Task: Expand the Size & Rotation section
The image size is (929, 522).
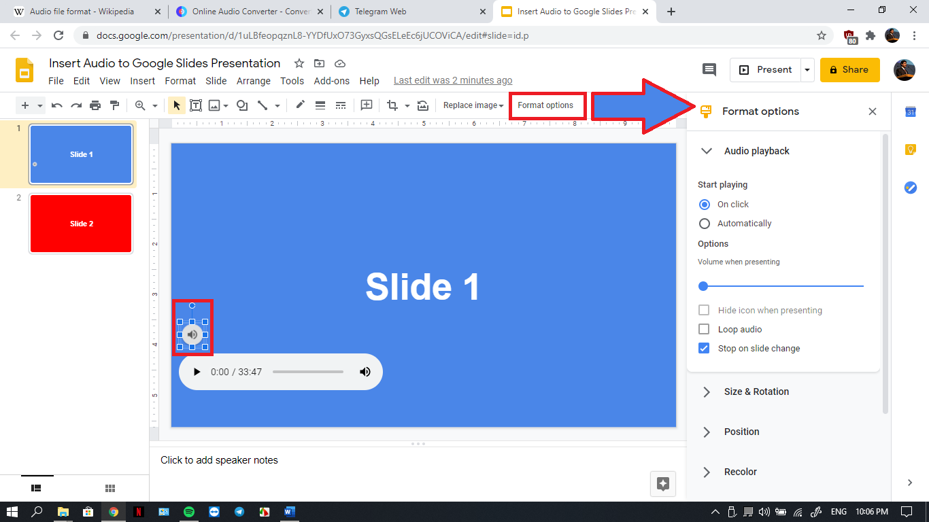Action: pos(706,391)
